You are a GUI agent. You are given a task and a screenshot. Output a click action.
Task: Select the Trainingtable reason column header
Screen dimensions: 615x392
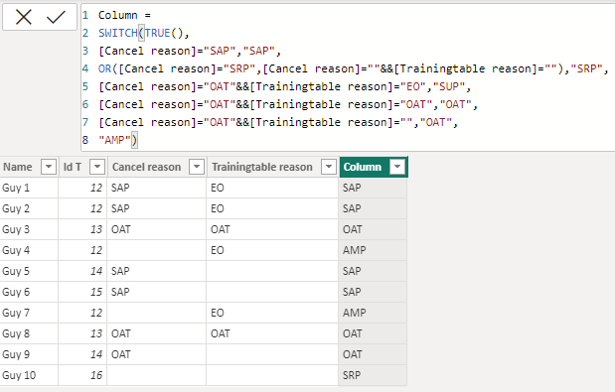tap(262, 167)
